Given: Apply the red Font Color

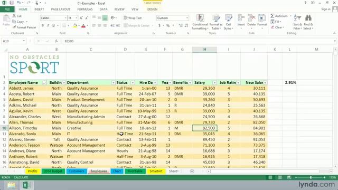Looking at the screenshot, I should click(x=83, y=26).
